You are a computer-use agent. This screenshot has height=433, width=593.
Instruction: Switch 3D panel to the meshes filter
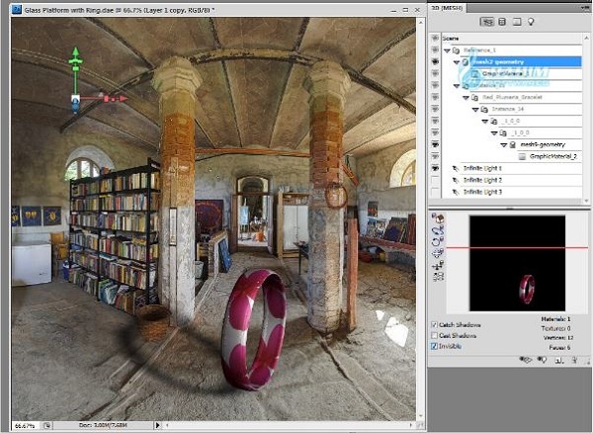(502, 21)
